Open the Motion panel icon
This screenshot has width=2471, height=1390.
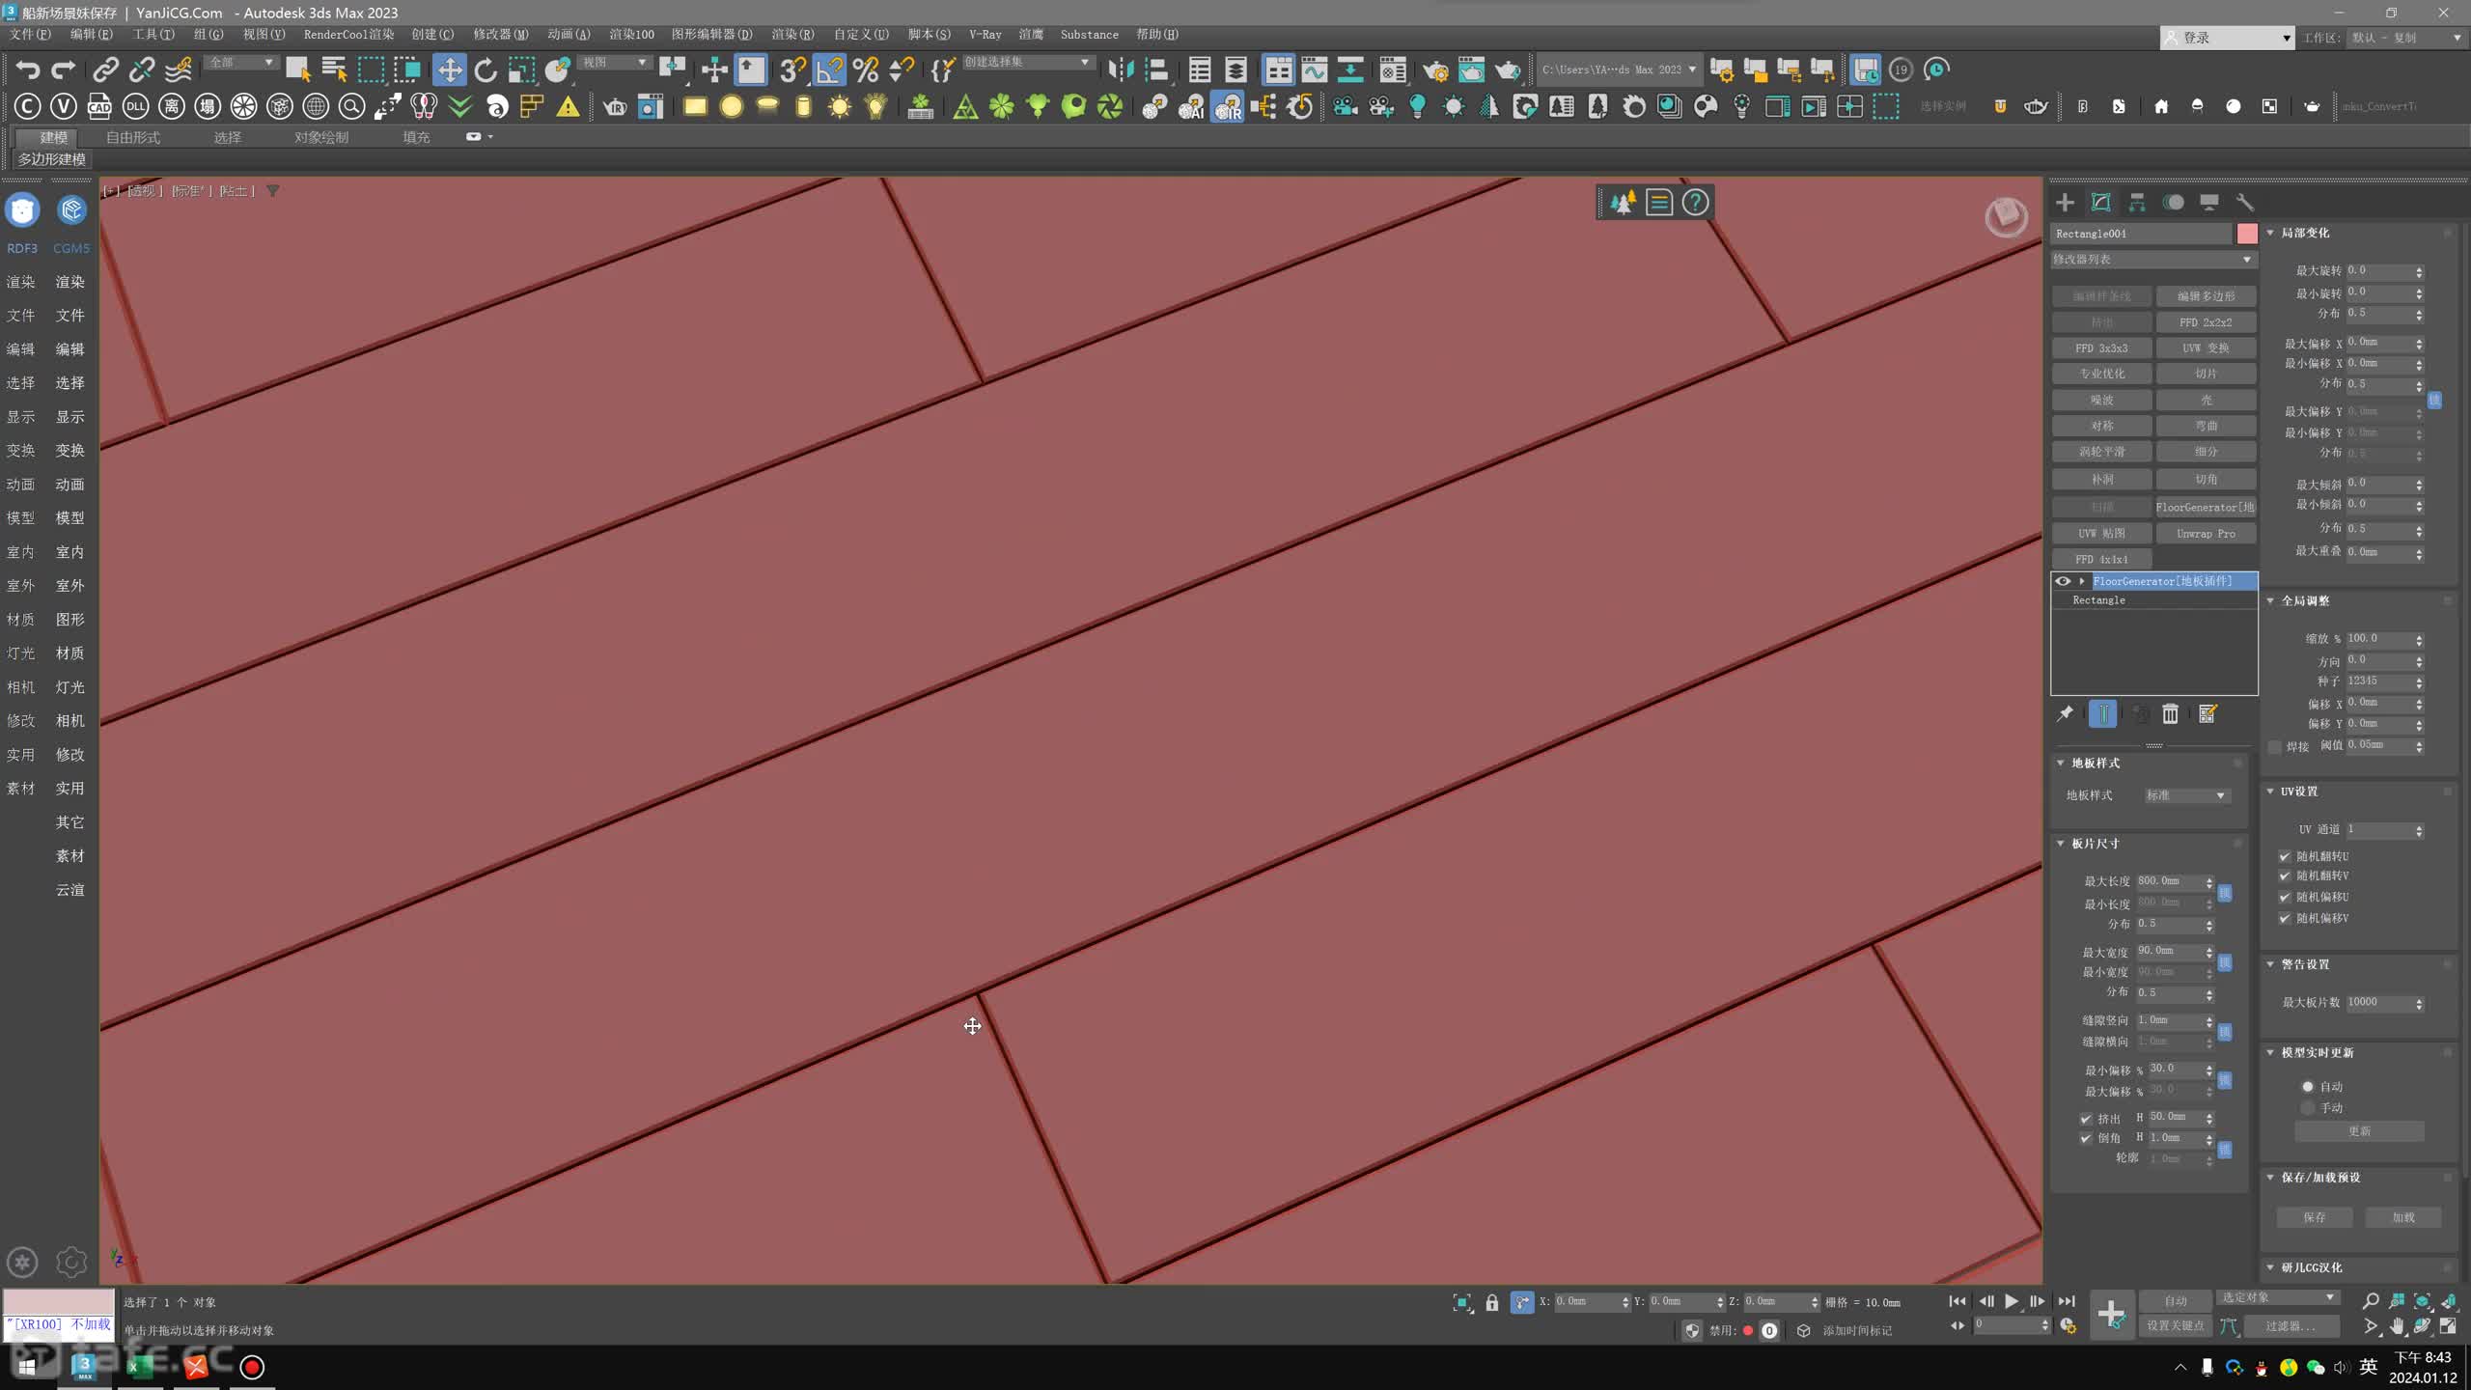point(2173,202)
